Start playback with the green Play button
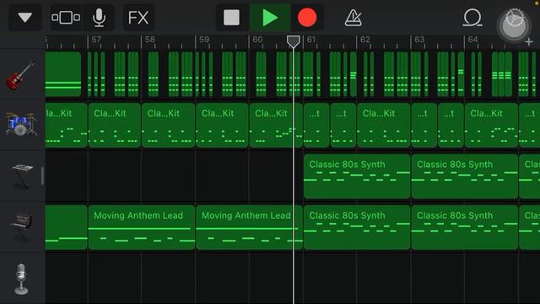The width and height of the screenshot is (540, 304). pyautogui.click(x=270, y=17)
